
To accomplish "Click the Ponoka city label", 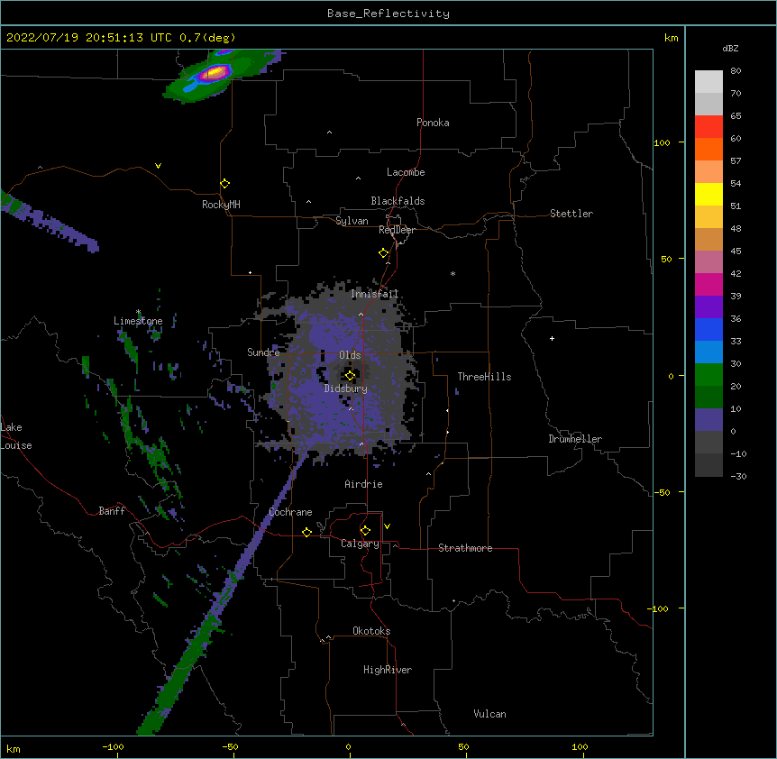I will point(433,123).
